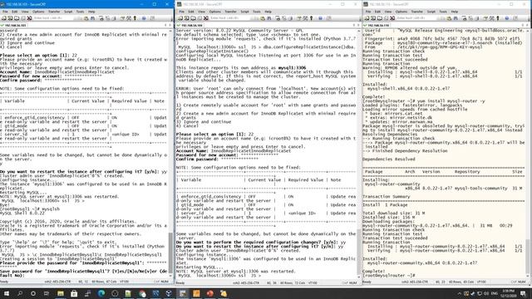This screenshot has height=299, width=532.
Task: Click blue Help icon in right window toolbar
Action: click(507, 18)
